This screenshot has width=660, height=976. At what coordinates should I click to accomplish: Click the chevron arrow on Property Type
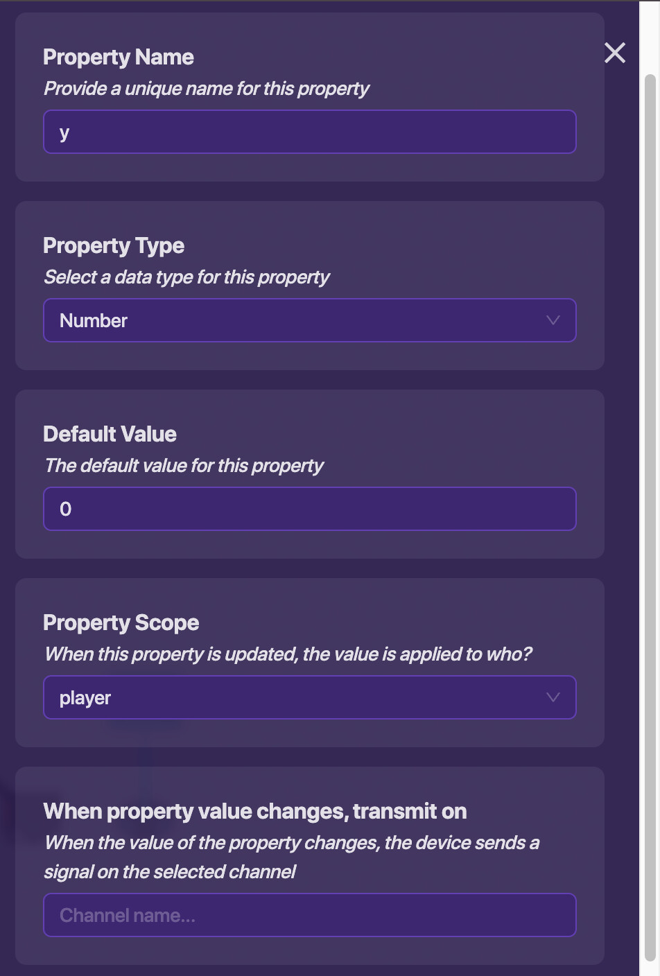coord(553,320)
